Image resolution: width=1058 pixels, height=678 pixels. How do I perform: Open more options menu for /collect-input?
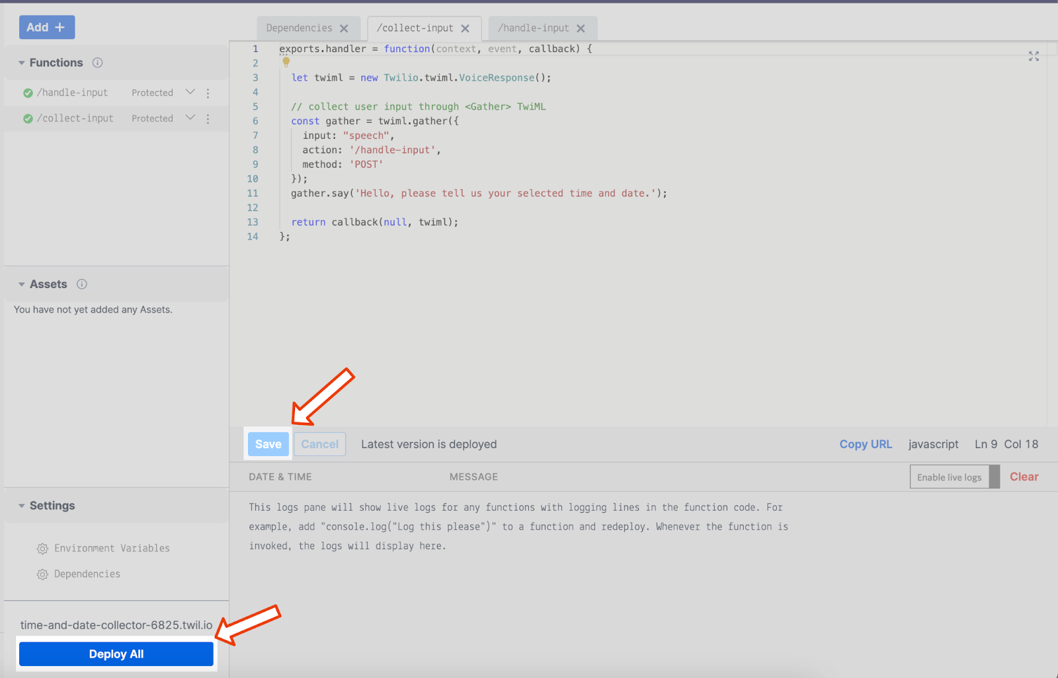(x=208, y=119)
